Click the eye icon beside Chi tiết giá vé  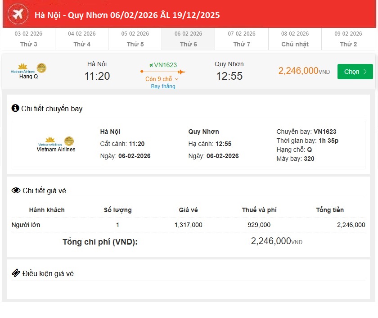(x=16, y=191)
